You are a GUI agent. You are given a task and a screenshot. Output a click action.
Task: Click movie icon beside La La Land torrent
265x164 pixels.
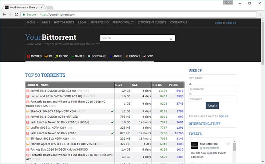click(x=28, y=96)
